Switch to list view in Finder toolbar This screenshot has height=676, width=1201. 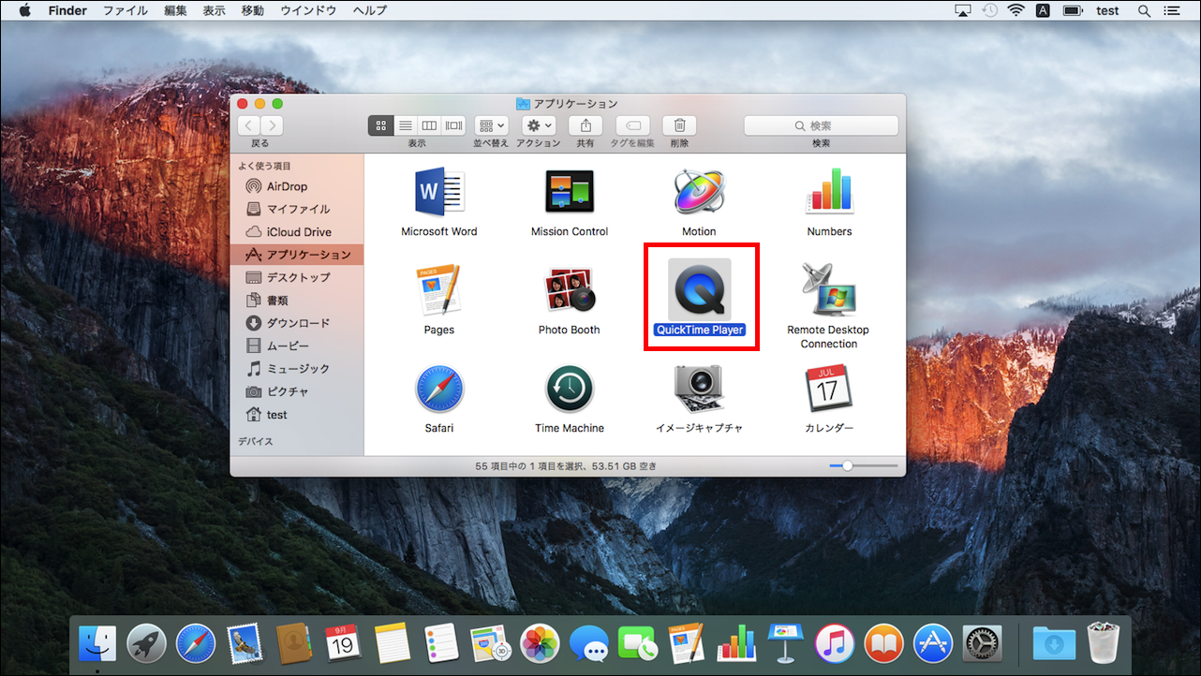406,125
